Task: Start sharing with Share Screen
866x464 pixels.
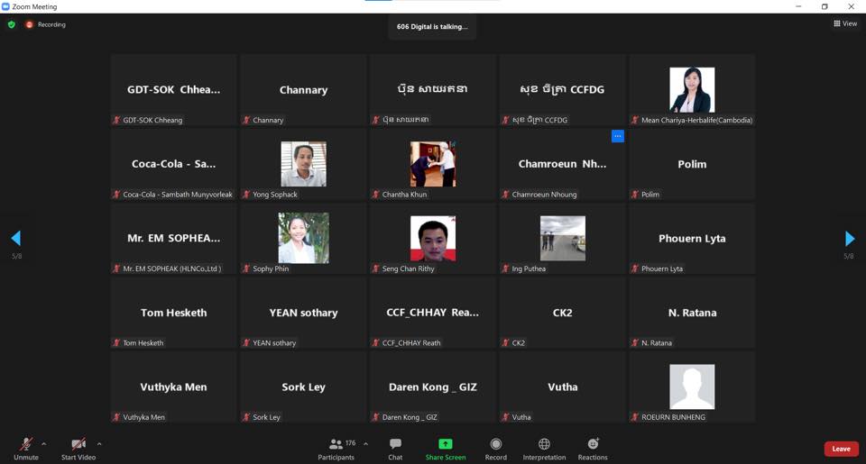Action: [x=446, y=448]
